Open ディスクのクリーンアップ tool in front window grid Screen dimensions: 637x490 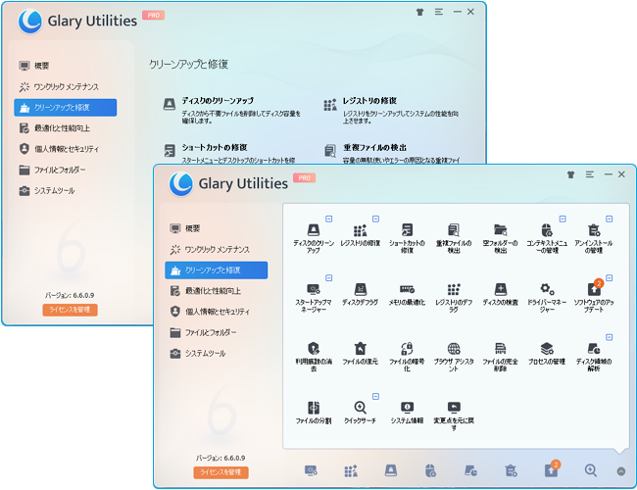pos(314,238)
